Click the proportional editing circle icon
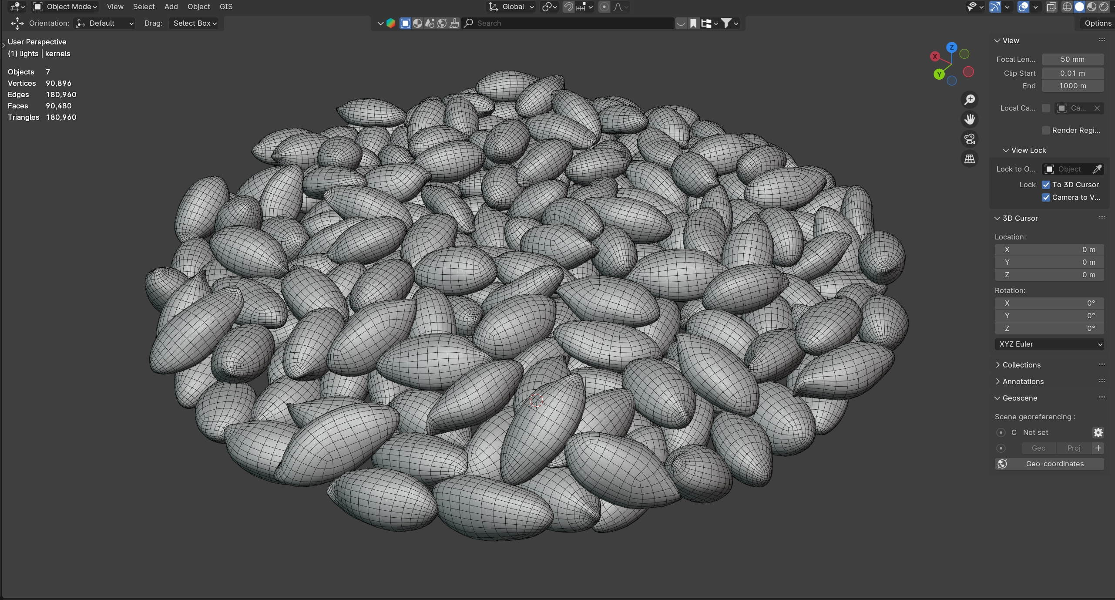This screenshot has height=600, width=1115. 604,7
